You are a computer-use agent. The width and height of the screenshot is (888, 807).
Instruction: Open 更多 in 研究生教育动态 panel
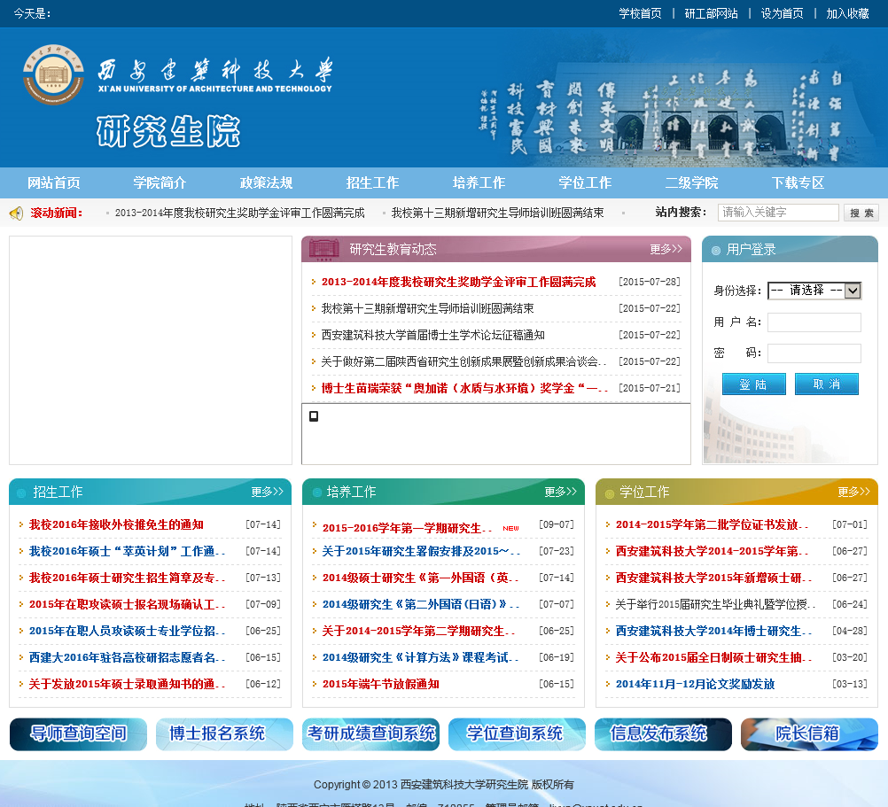click(x=666, y=249)
